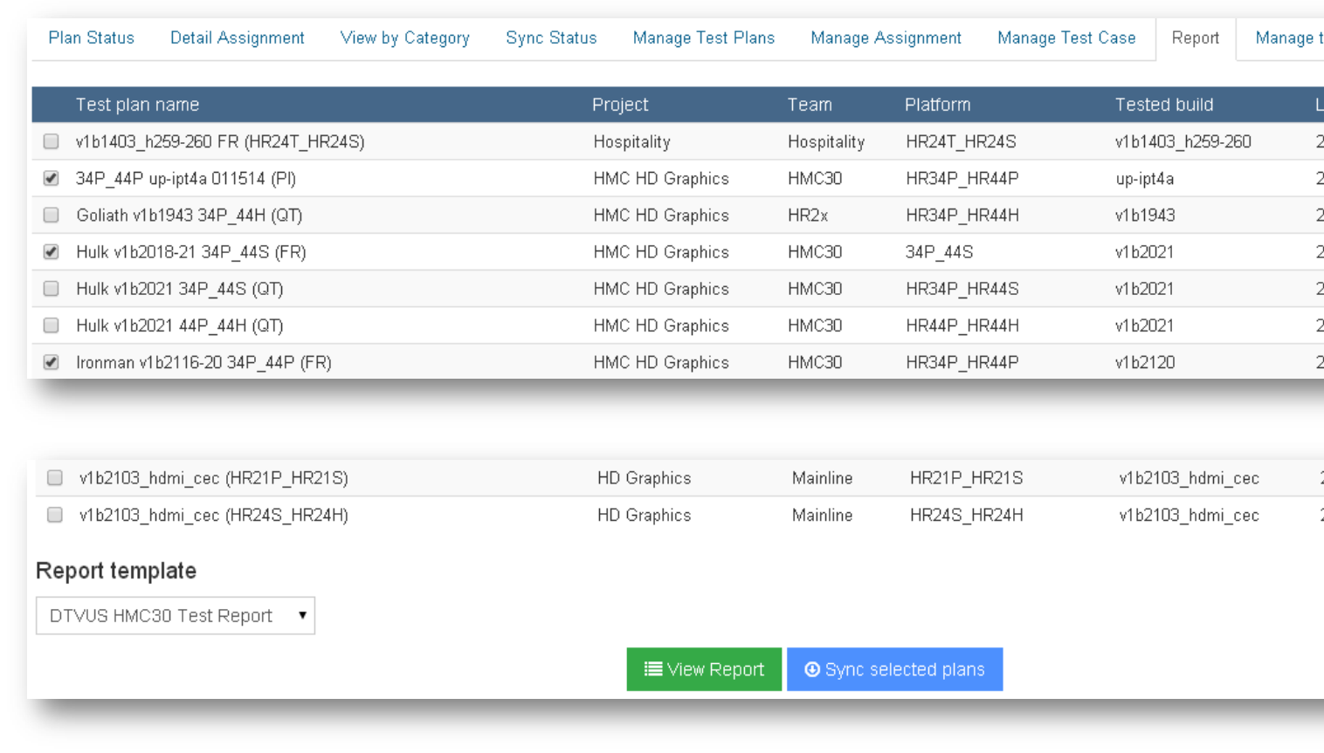Go to the Sync Status tab
Image resolution: width=1324 pixels, height=753 pixels.
(551, 38)
